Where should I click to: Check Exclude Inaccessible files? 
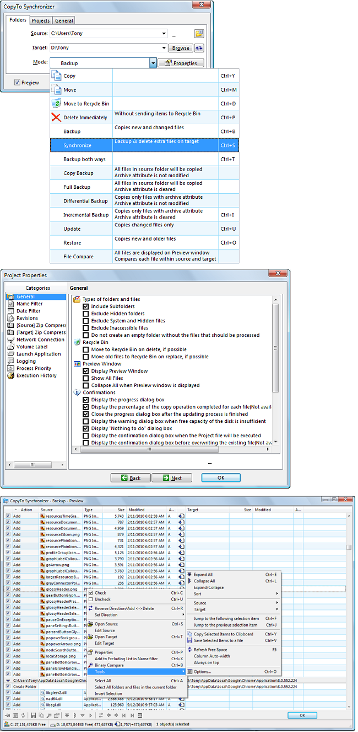click(x=85, y=328)
